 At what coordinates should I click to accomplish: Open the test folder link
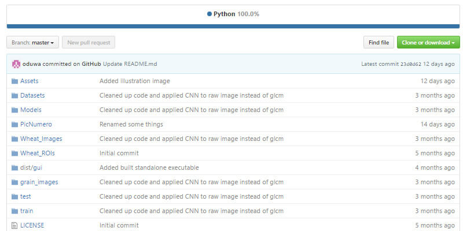25,196
